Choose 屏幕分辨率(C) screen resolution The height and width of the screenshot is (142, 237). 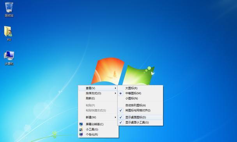tap(98, 124)
